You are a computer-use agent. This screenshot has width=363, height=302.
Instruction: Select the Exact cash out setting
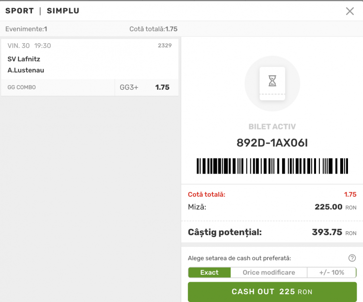pos(209,272)
